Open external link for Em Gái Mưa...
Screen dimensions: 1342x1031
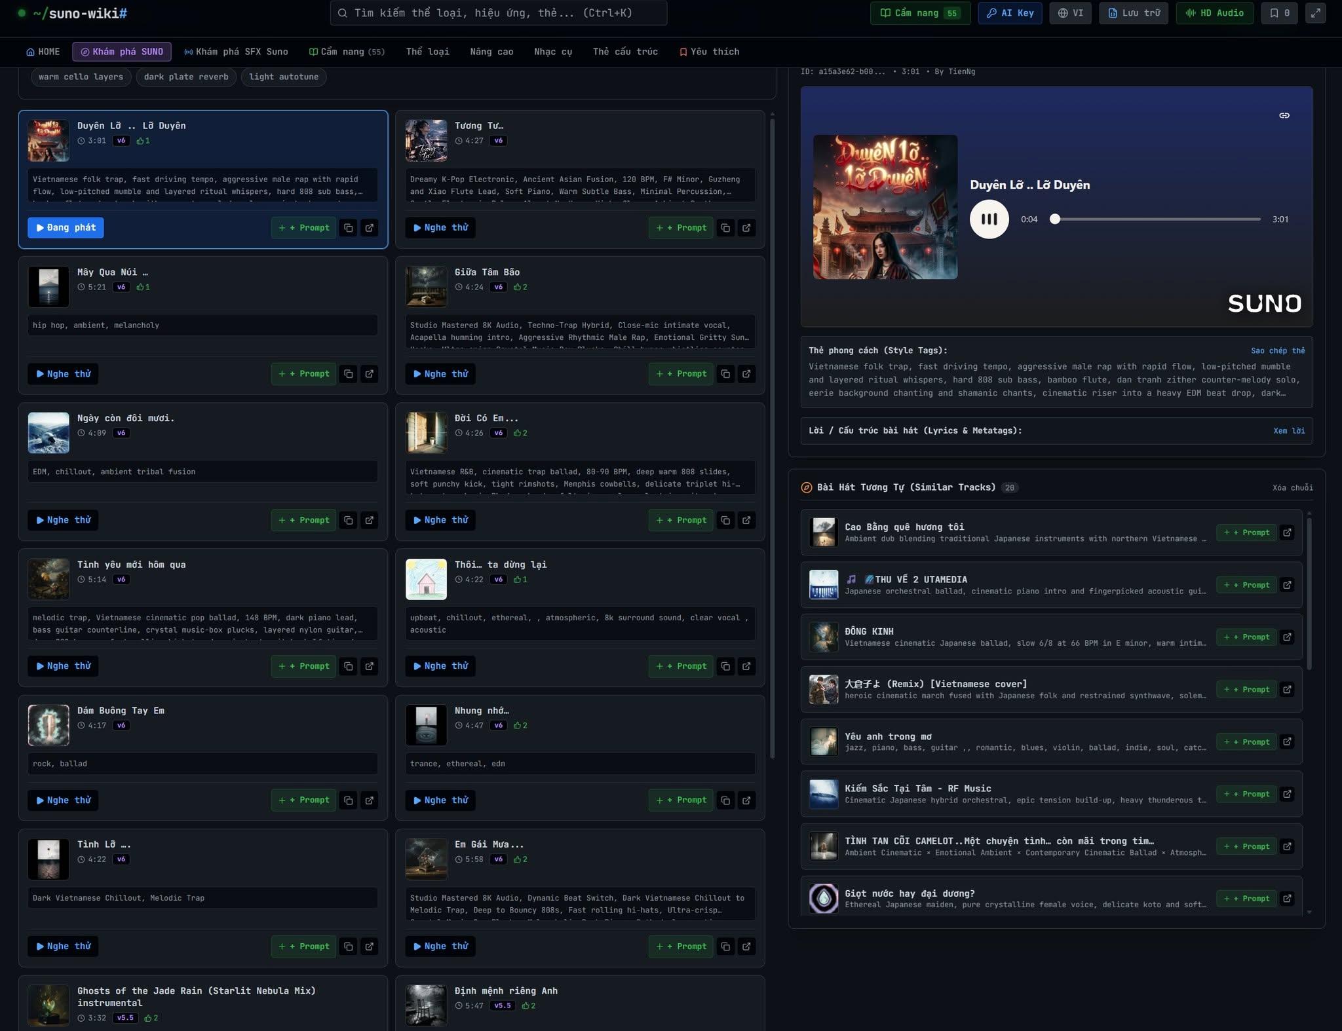point(746,947)
